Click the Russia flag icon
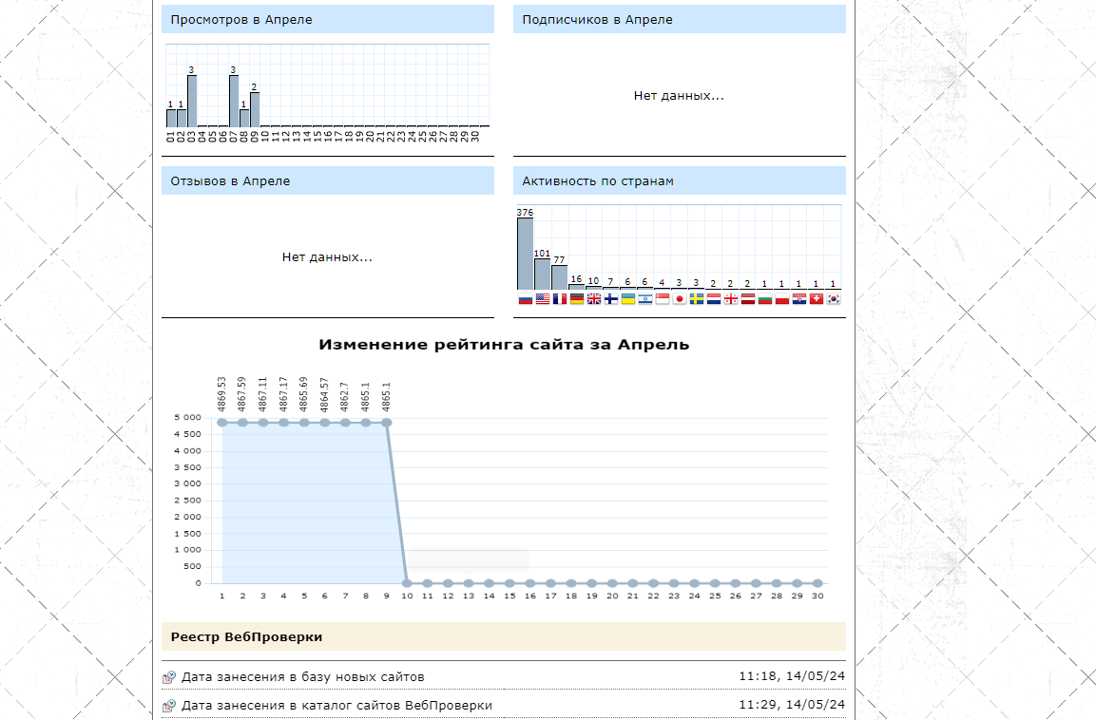The height and width of the screenshot is (720, 1096). pyautogui.click(x=526, y=299)
